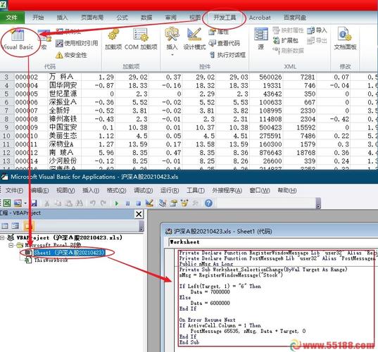Open COM Add-ins (COM 加载项) dialog

pyautogui.click(x=141, y=39)
